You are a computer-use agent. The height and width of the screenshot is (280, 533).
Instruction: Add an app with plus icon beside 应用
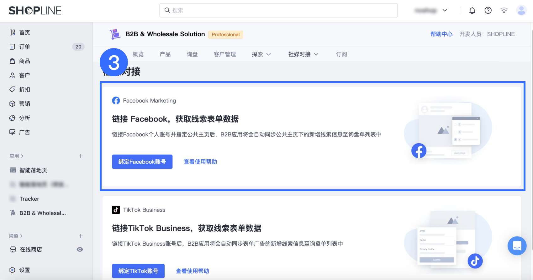[x=81, y=156]
